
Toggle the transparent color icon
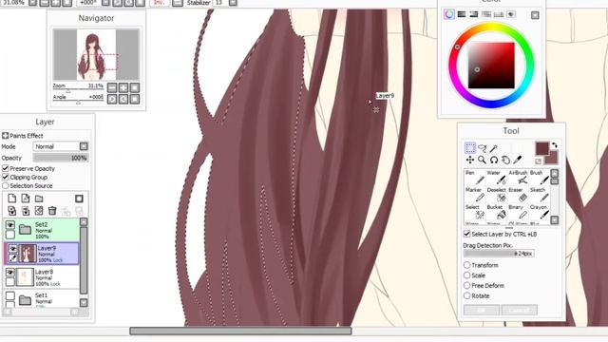coord(539,161)
